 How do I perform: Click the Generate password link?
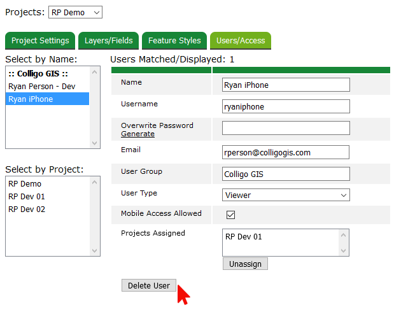click(137, 134)
